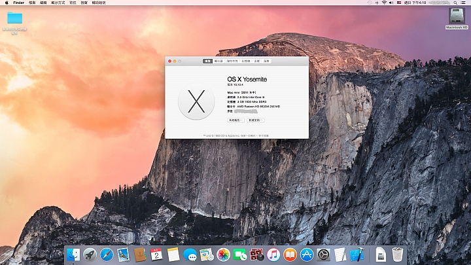Screen dimensions: 471x265
Task: Click the "OS X Yosemite" title text
Action: click(247, 79)
